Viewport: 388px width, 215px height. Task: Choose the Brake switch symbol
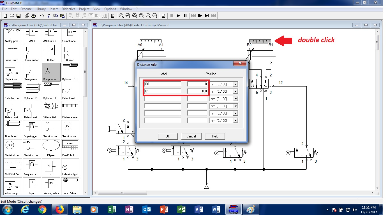[x=13, y=53]
